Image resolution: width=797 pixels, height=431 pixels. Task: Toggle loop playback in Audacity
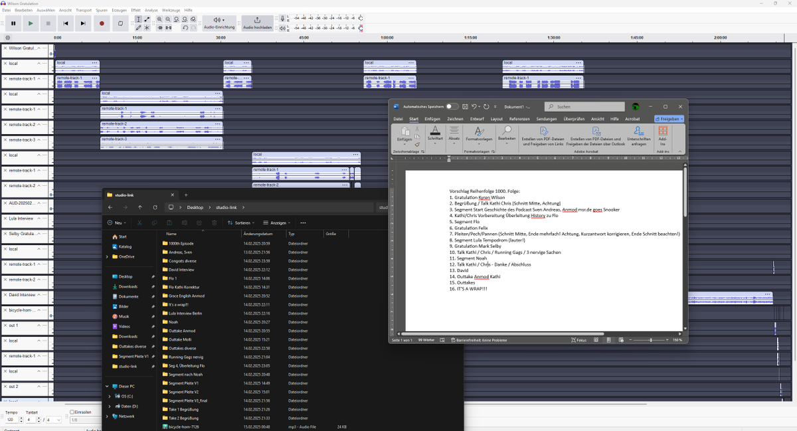point(120,23)
